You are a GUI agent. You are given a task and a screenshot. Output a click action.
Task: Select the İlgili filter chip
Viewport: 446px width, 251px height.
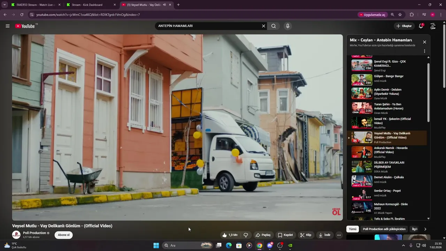click(415, 229)
